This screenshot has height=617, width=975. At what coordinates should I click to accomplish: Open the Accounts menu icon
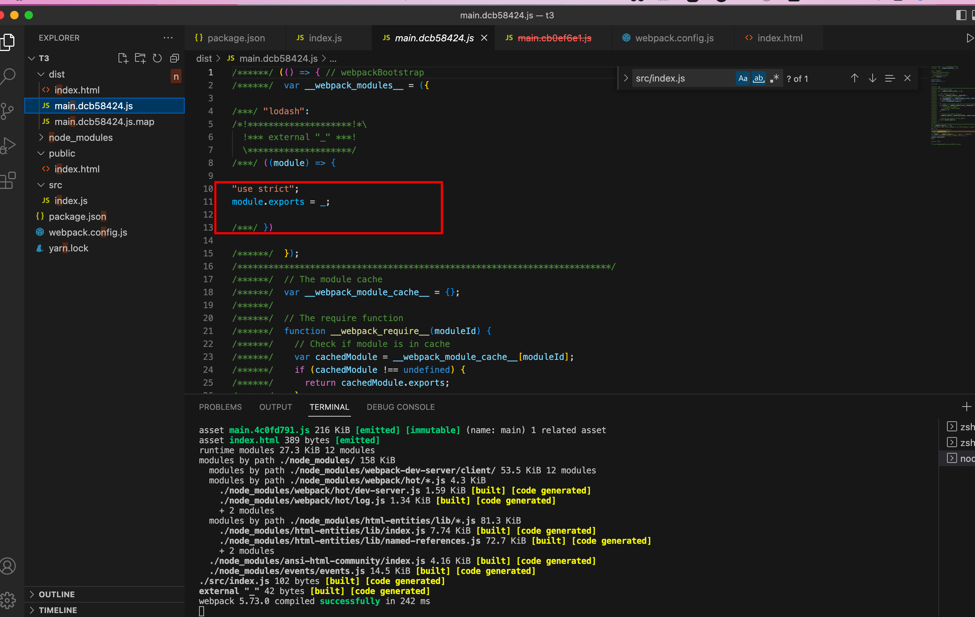(7, 566)
